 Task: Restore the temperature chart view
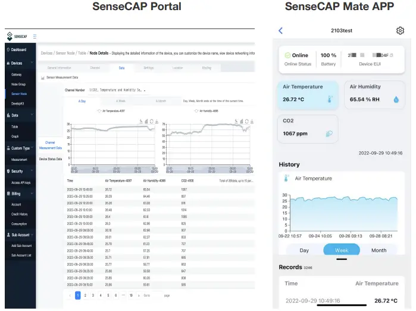[152, 121]
